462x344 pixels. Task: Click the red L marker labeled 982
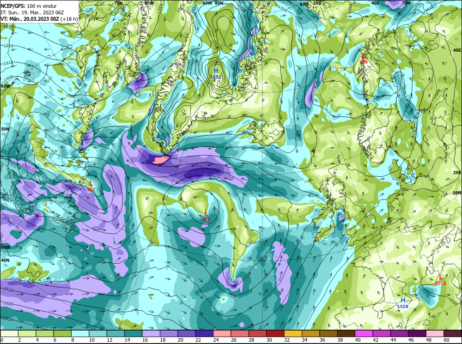[91, 183]
